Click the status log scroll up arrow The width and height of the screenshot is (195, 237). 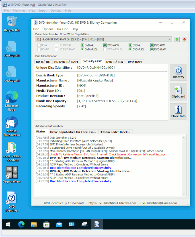point(183,138)
